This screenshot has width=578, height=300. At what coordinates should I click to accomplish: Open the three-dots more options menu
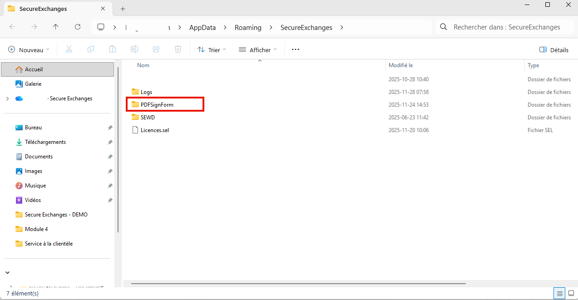pos(296,49)
